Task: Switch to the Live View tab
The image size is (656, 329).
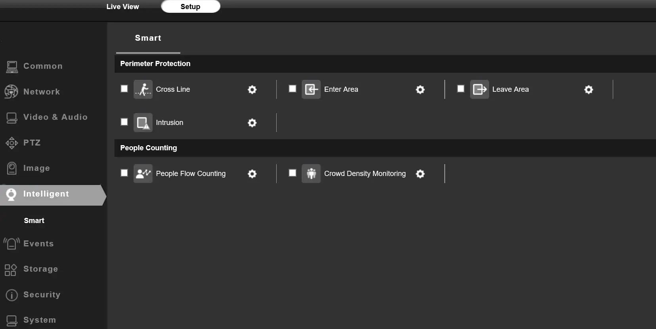Action: click(x=122, y=7)
